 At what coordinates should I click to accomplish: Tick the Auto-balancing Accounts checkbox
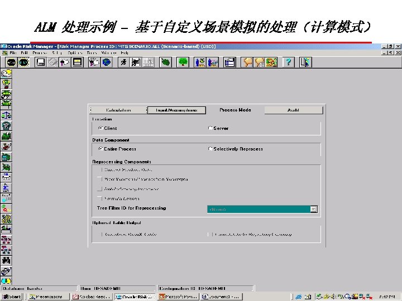pos(100,189)
